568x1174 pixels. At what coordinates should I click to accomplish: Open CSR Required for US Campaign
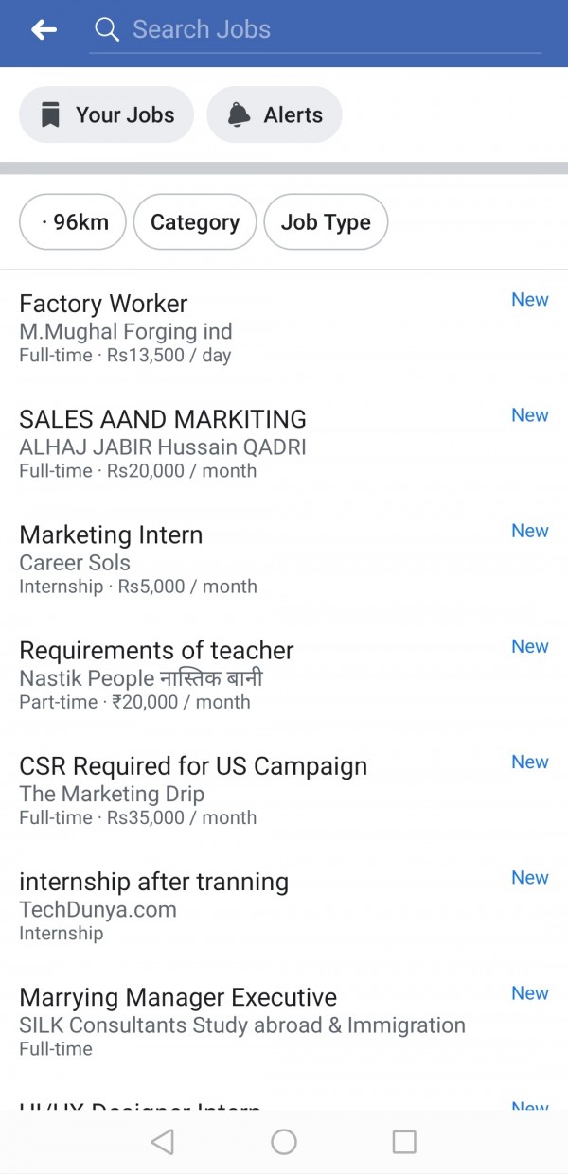point(193,766)
